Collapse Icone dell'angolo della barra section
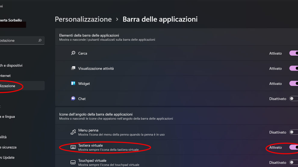 177,116
